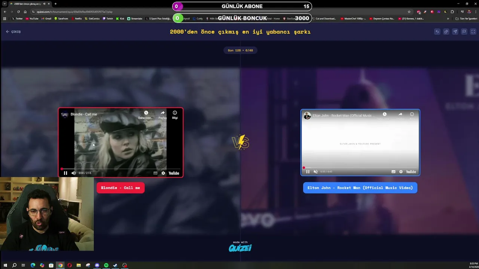Click the paper plane share icon
The width and height of the screenshot is (479, 269).
[x=455, y=32]
